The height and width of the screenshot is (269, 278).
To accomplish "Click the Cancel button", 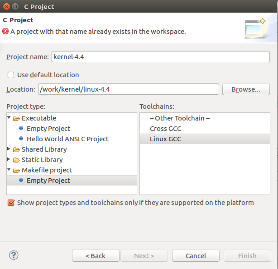I will pos(196,255).
